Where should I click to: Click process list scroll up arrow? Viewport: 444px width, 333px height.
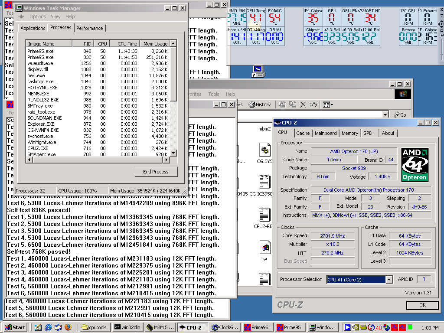click(173, 43)
